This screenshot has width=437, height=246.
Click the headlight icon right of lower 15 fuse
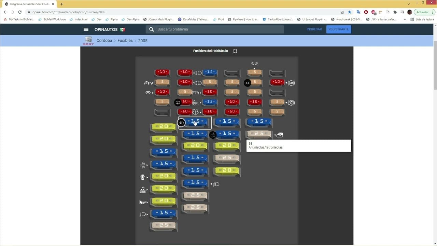216,184
